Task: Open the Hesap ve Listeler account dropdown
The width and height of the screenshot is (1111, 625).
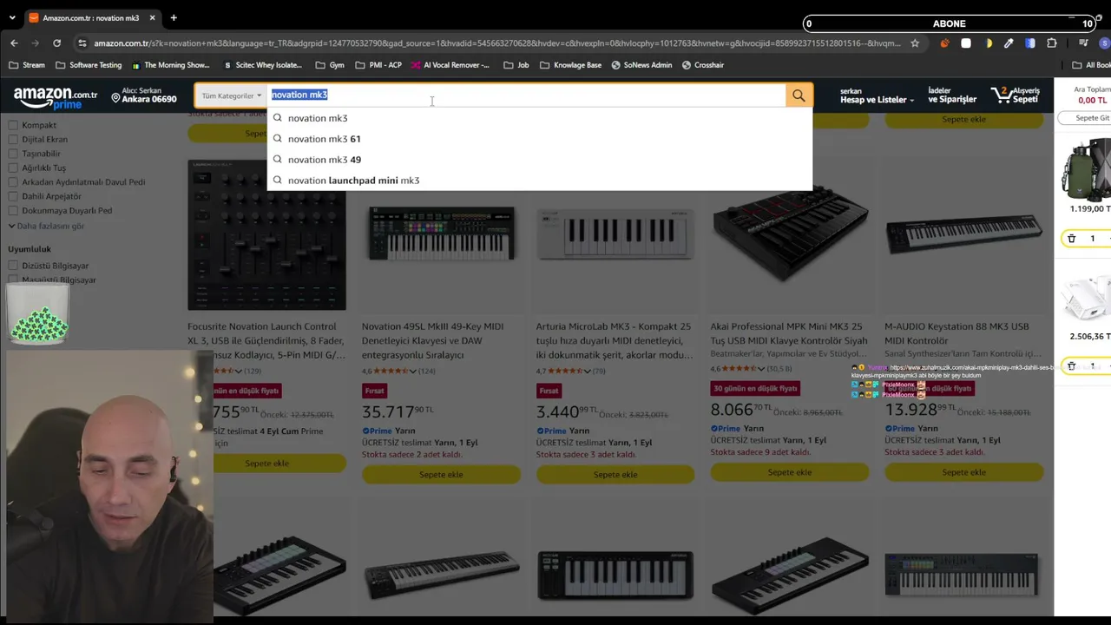Action: (x=877, y=95)
